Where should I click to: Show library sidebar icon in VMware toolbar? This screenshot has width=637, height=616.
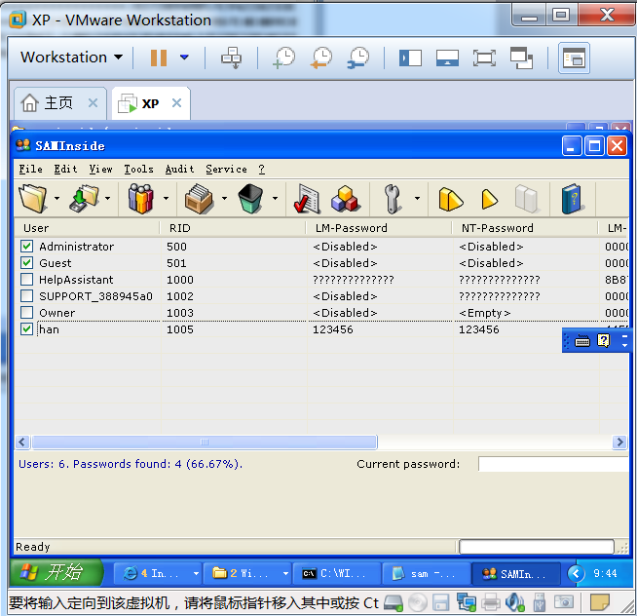click(410, 58)
